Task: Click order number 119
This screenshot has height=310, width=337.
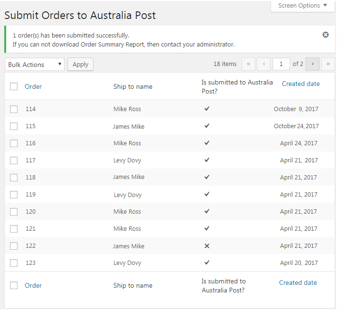Action: (x=30, y=194)
